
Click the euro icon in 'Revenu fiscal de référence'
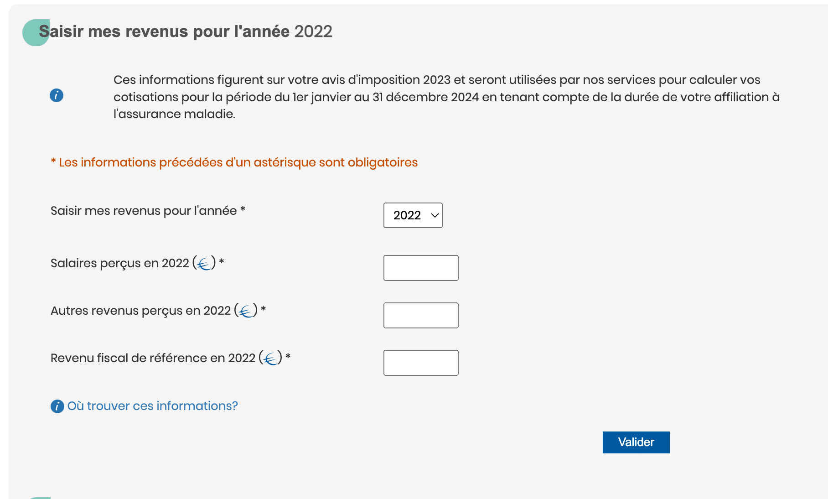pos(270,358)
